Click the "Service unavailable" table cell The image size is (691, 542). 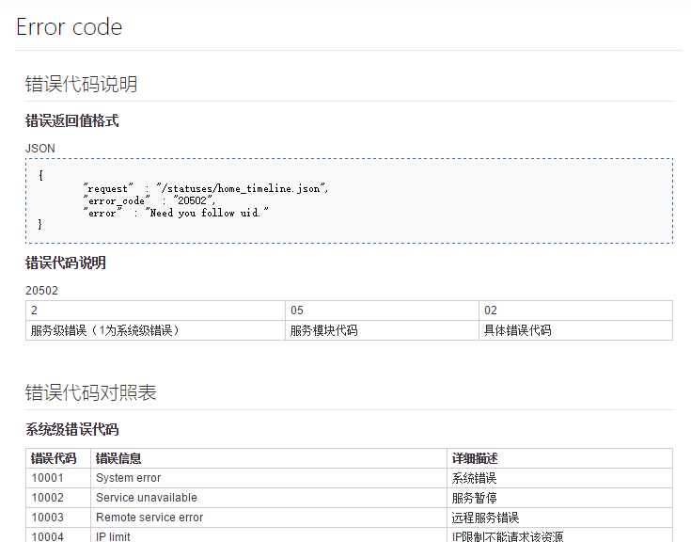pos(147,498)
